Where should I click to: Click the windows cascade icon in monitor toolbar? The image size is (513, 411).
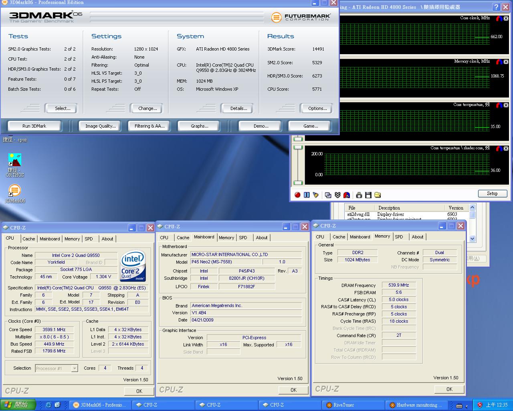[x=328, y=195]
